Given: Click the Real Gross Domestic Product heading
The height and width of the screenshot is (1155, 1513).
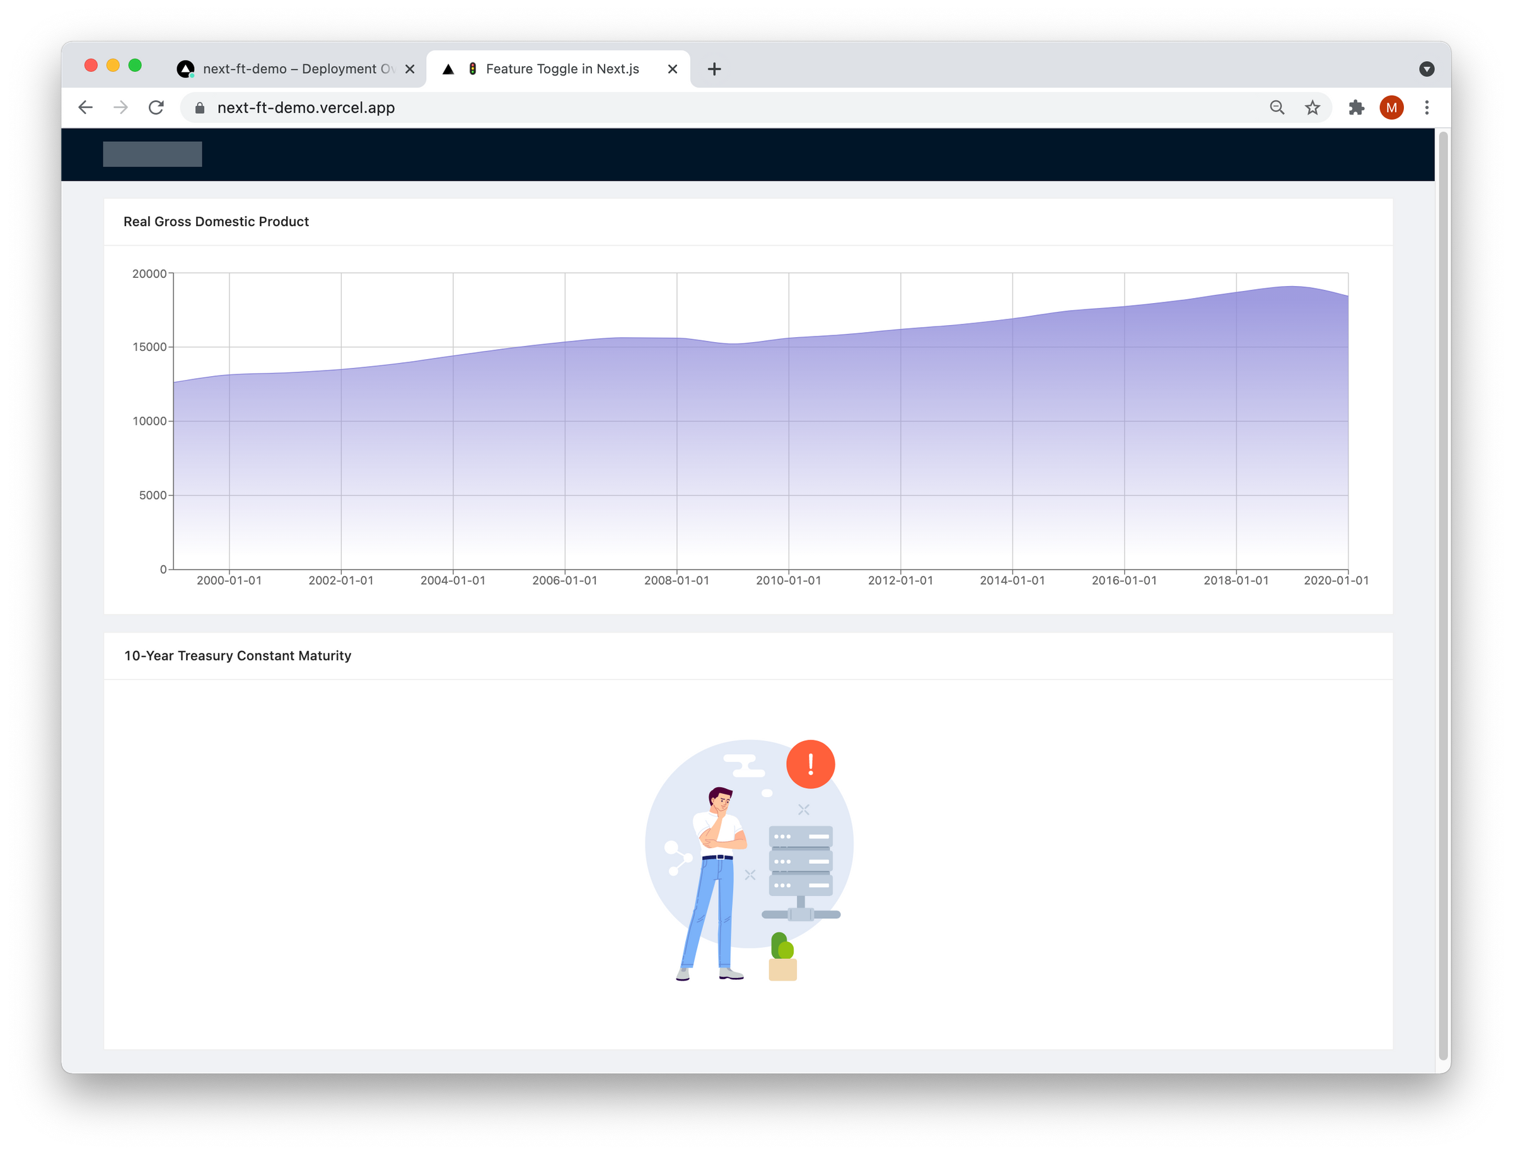Looking at the screenshot, I should pyautogui.click(x=217, y=222).
